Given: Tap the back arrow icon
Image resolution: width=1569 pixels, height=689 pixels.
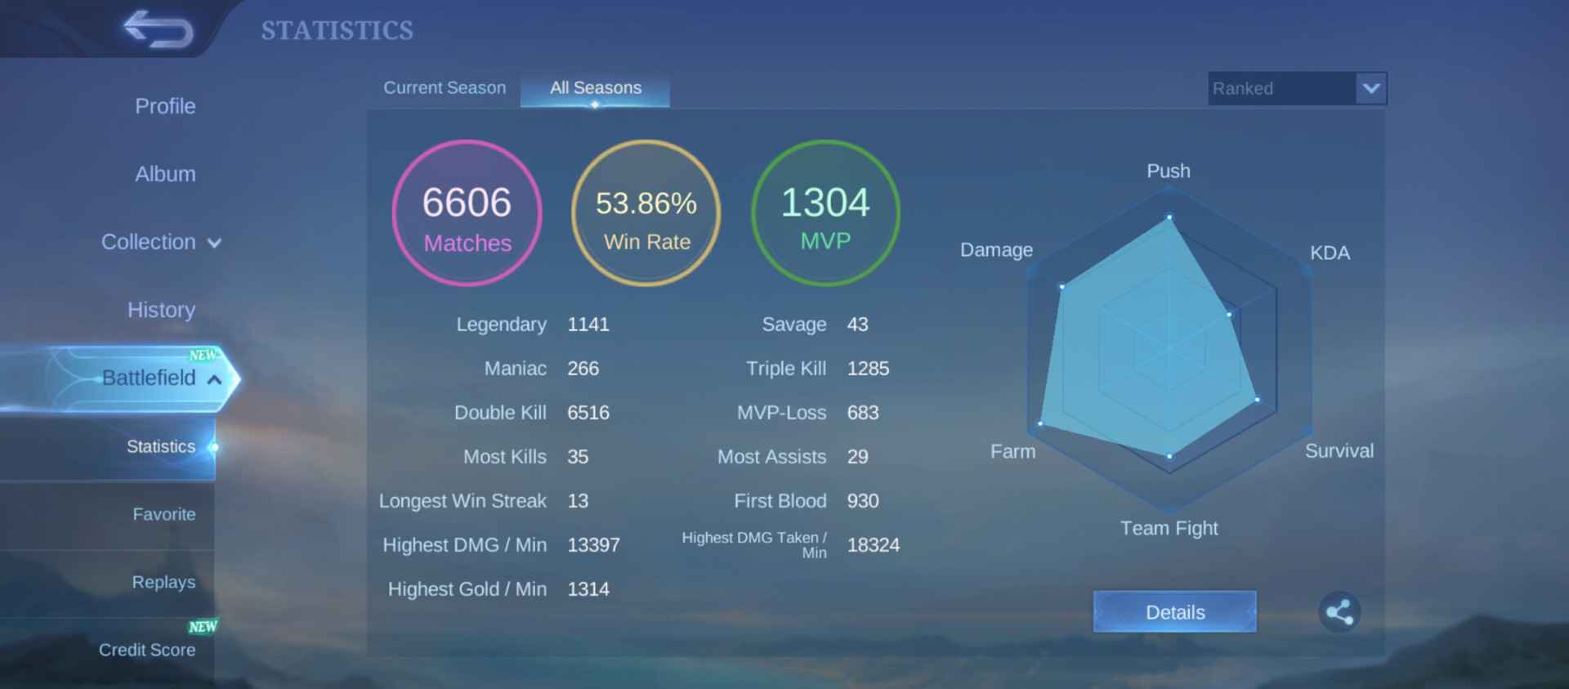Looking at the screenshot, I should tap(159, 29).
